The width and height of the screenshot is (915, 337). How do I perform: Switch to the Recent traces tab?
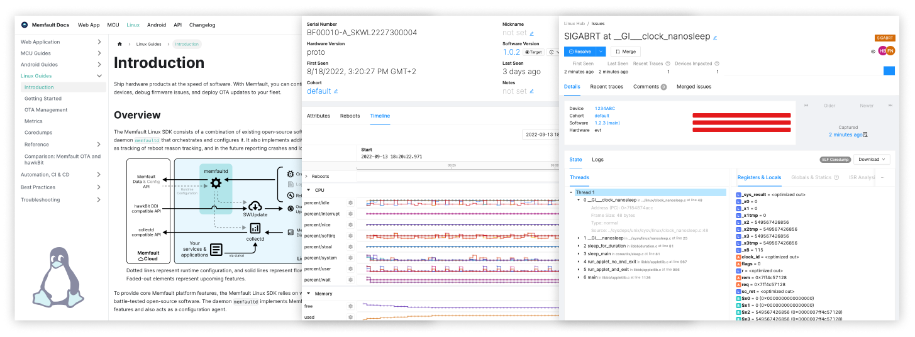606,87
